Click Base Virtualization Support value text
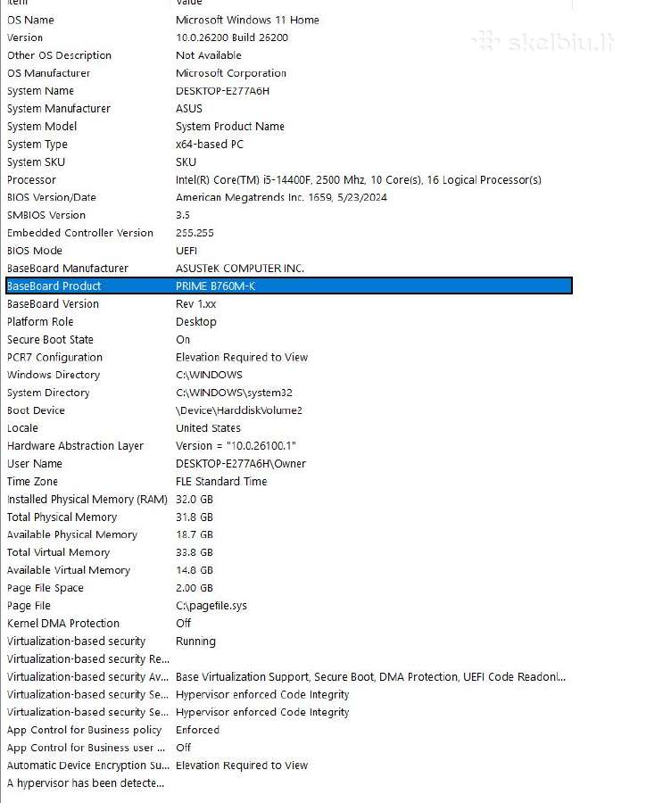Image resolution: width=646 pixels, height=803 pixels. 371,677
